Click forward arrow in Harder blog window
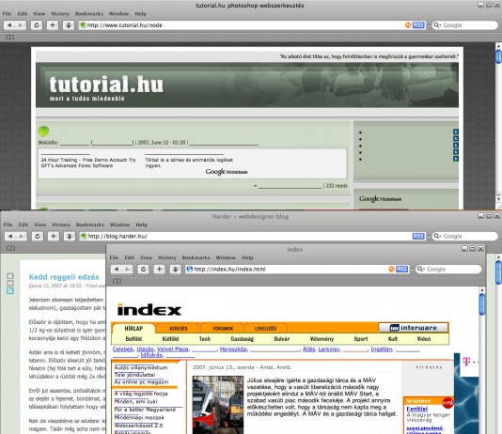The image size is (502, 434). (21, 236)
